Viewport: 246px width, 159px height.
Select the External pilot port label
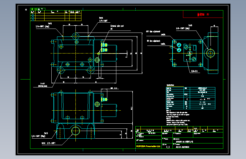117,27
